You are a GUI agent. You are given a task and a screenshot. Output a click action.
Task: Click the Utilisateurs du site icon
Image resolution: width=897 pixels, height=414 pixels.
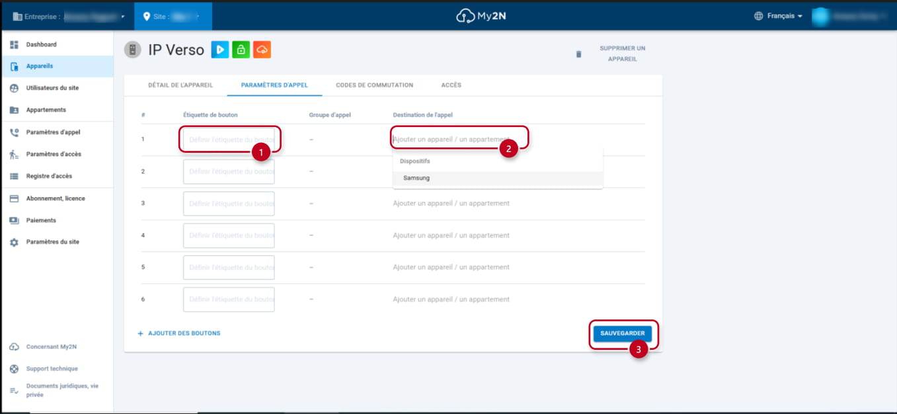[x=14, y=88]
